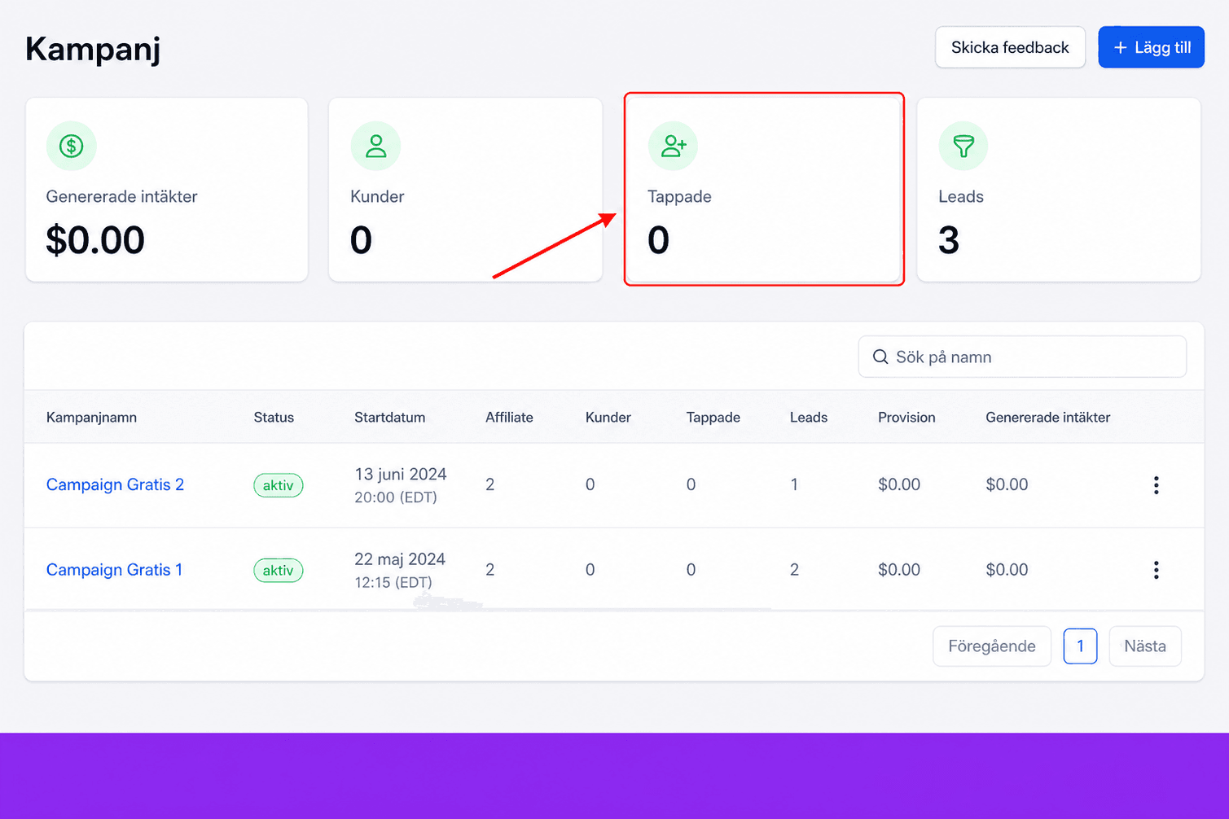This screenshot has height=819, width=1229.
Task: Go to the Nästa page
Action: tap(1145, 646)
